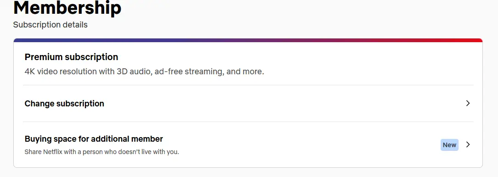Click the words 3D audio in plan description
The height and width of the screenshot is (177, 498).
(x=135, y=72)
